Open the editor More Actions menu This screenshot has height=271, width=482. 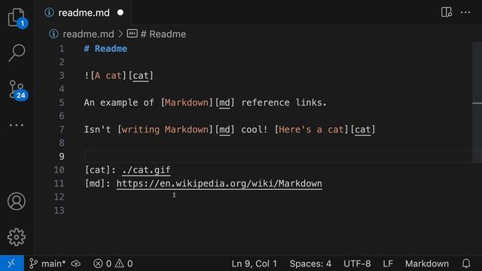pos(465,13)
